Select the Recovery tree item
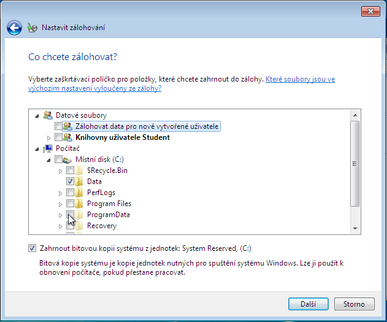This screenshot has width=387, height=322. coord(101,226)
